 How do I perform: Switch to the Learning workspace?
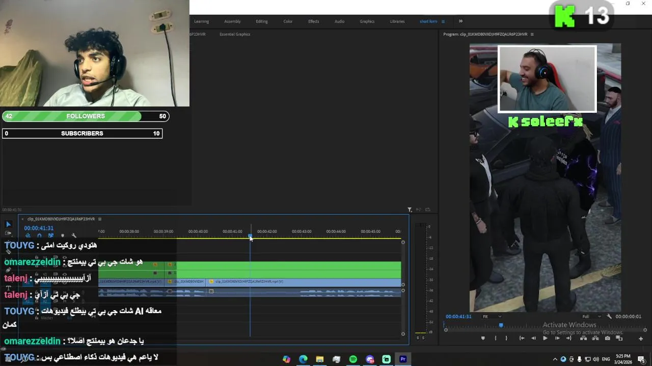[201, 21]
